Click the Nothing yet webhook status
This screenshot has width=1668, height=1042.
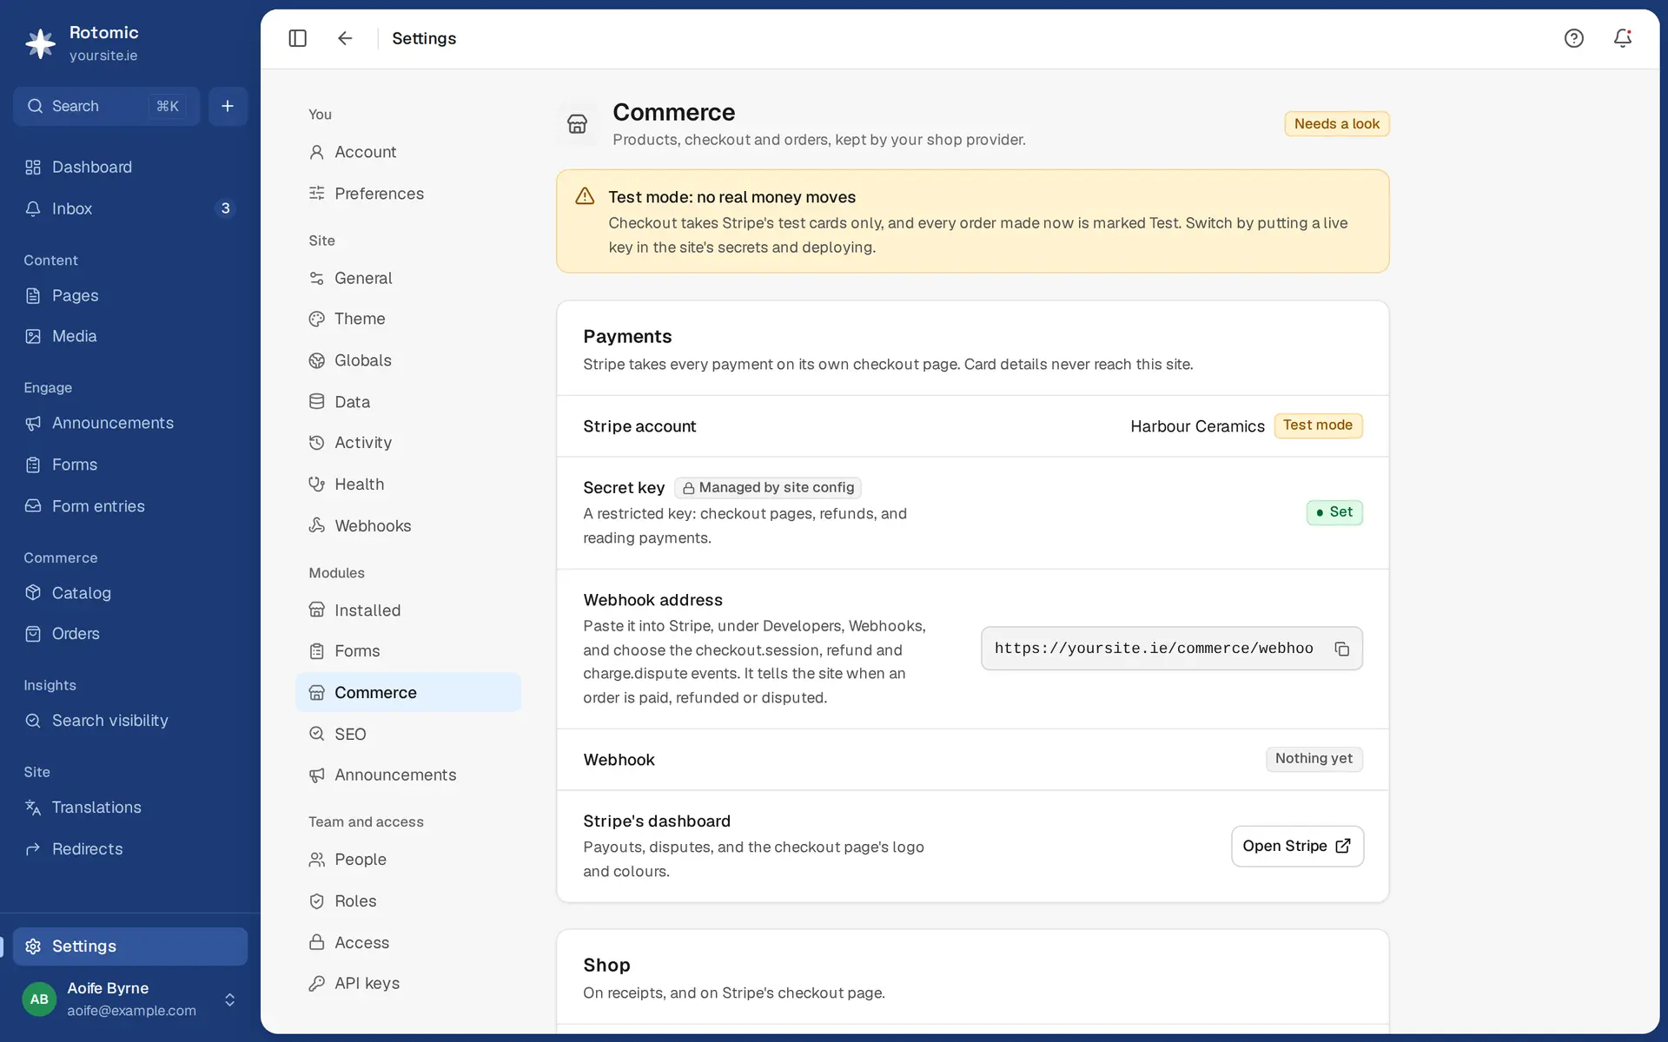[1314, 759]
